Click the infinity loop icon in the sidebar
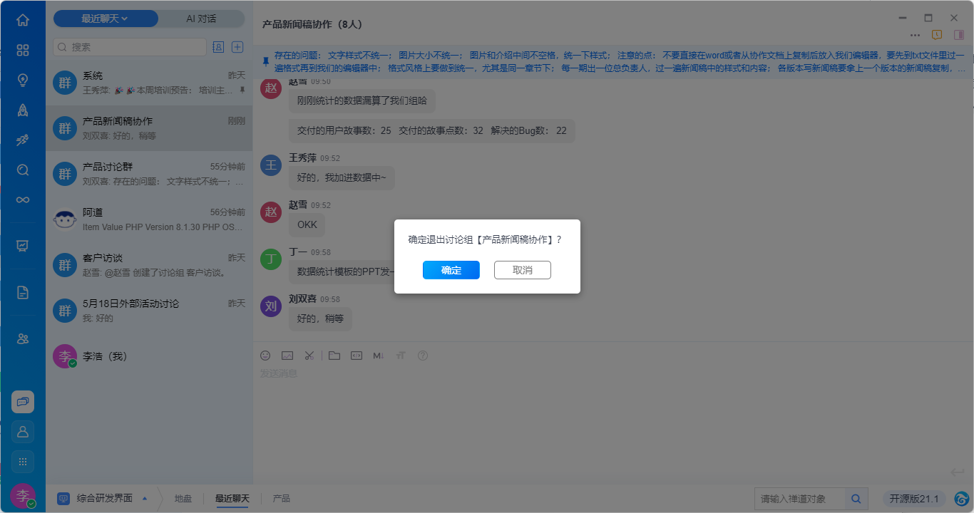This screenshot has height=513, width=974. (23, 199)
